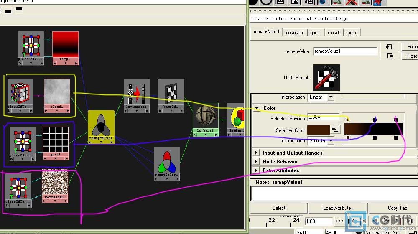Click the Focus button
The height and width of the screenshot is (234, 418).
[x=410, y=47]
